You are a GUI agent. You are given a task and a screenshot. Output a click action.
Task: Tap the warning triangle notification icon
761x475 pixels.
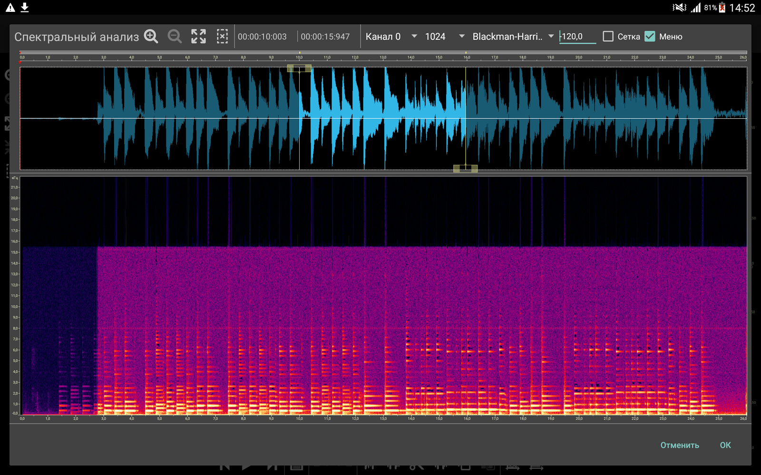point(10,8)
